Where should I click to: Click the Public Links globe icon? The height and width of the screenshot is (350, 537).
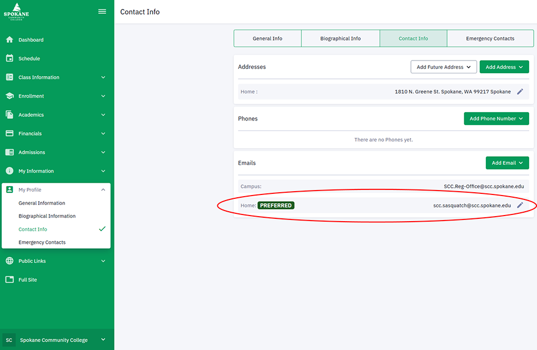9,261
